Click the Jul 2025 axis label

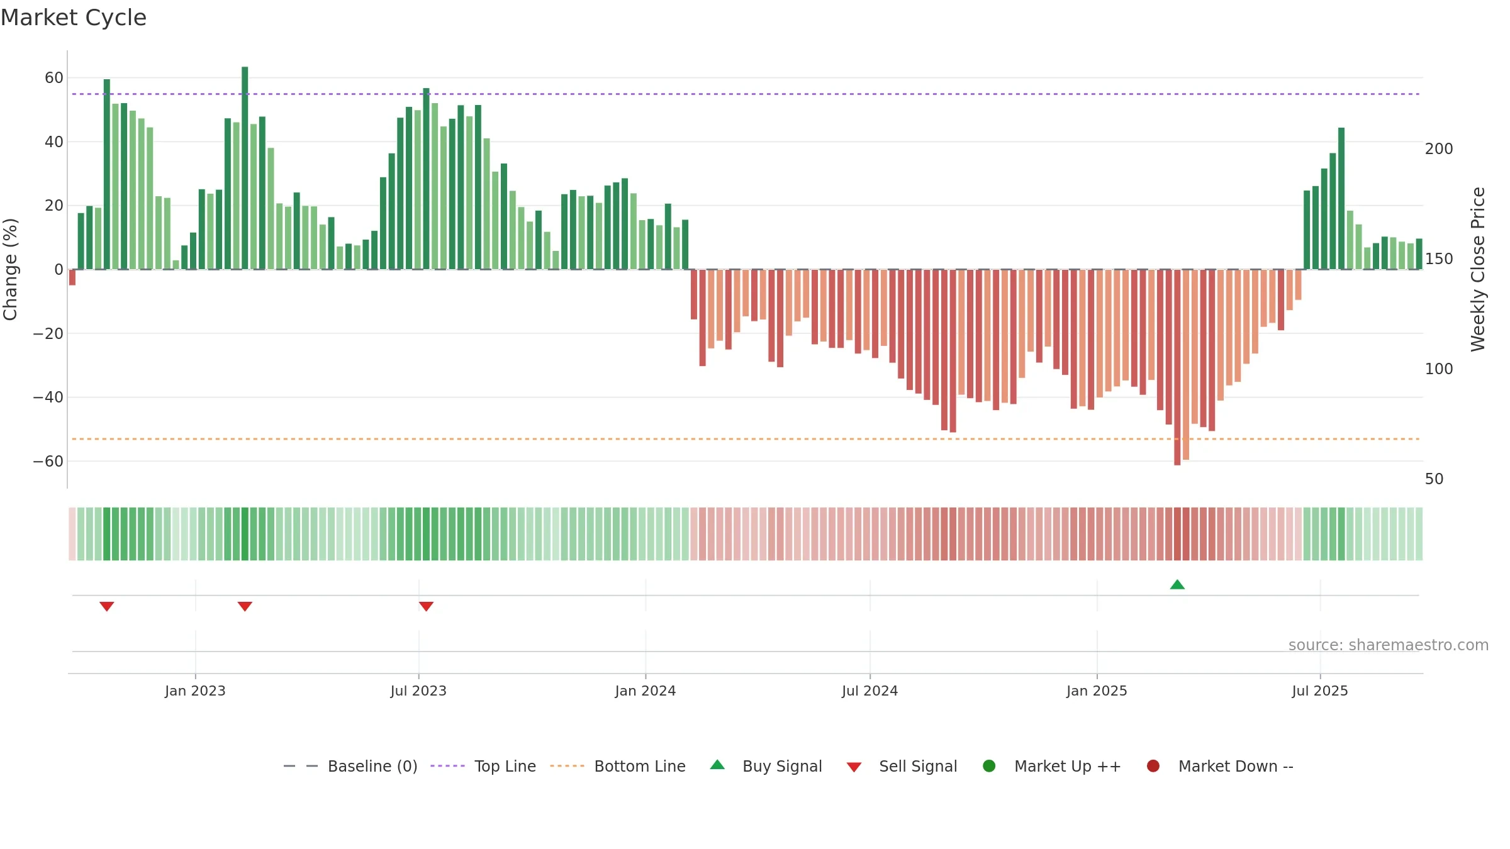(1320, 691)
